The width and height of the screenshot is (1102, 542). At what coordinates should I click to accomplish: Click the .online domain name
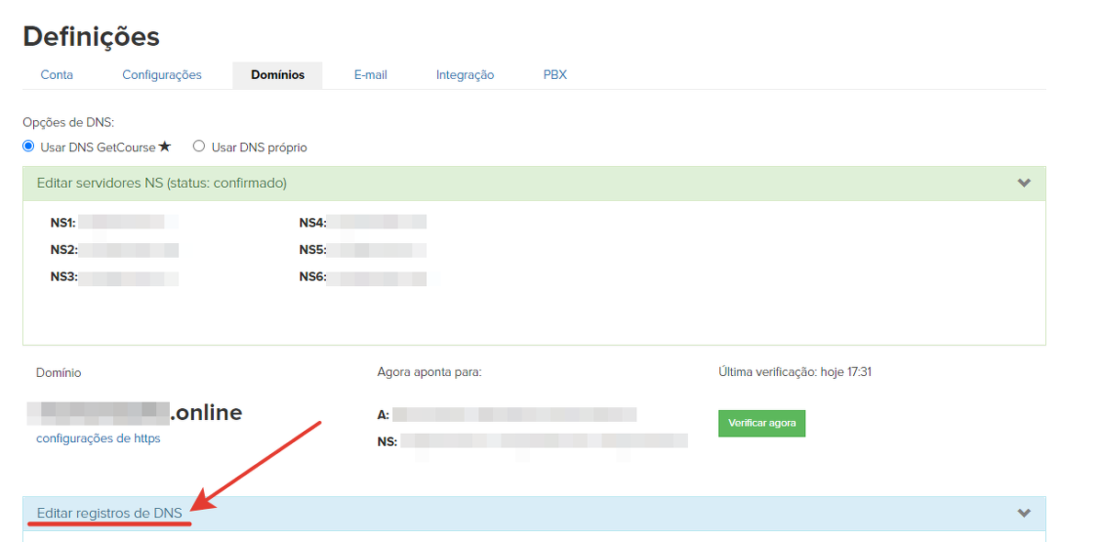(x=135, y=413)
